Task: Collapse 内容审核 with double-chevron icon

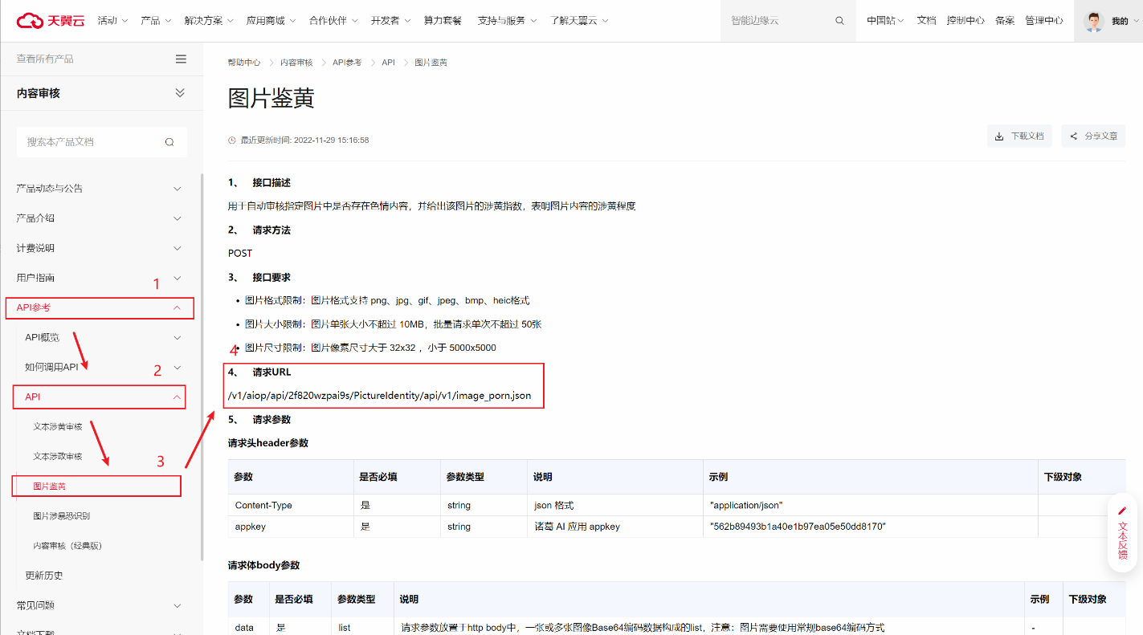Action: (180, 93)
